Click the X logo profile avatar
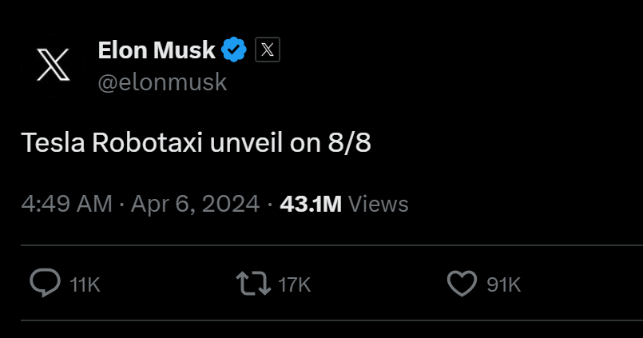Screen dimensions: 643x338 click(54, 64)
